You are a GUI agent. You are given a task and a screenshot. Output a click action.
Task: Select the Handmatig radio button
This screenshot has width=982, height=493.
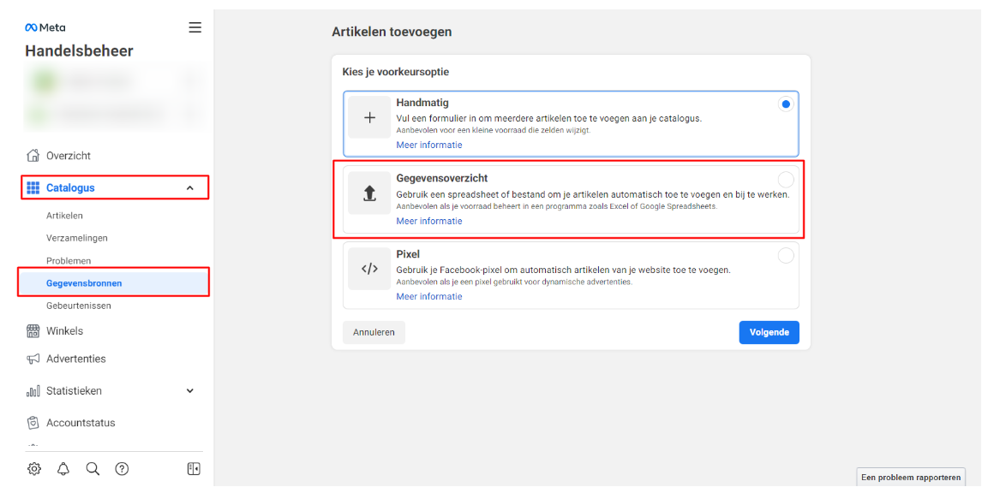[x=785, y=104]
